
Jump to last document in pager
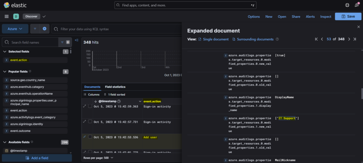[355, 39]
